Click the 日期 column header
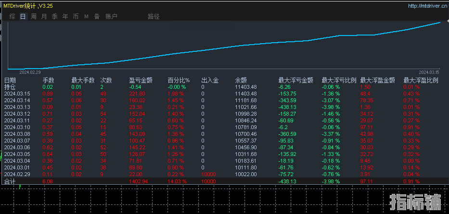 10,80
